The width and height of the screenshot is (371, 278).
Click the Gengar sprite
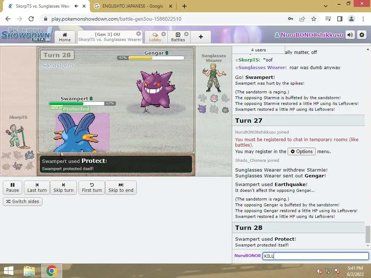[x=155, y=90]
